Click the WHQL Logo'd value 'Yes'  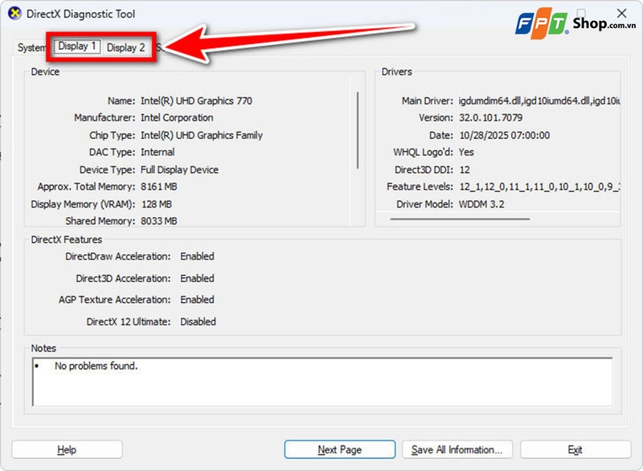(x=466, y=152)
